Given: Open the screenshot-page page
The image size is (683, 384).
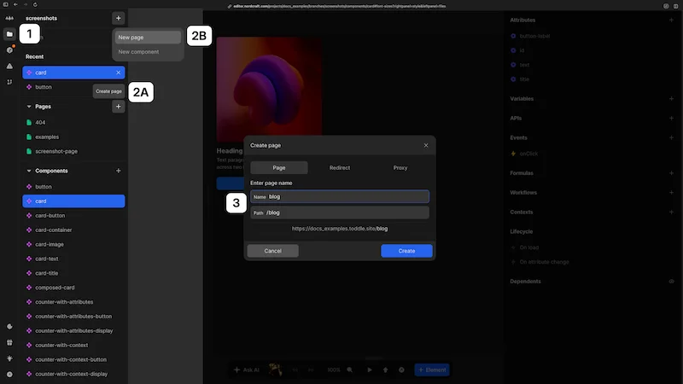Looking at the screenshot, I should [x=73, y=151].
